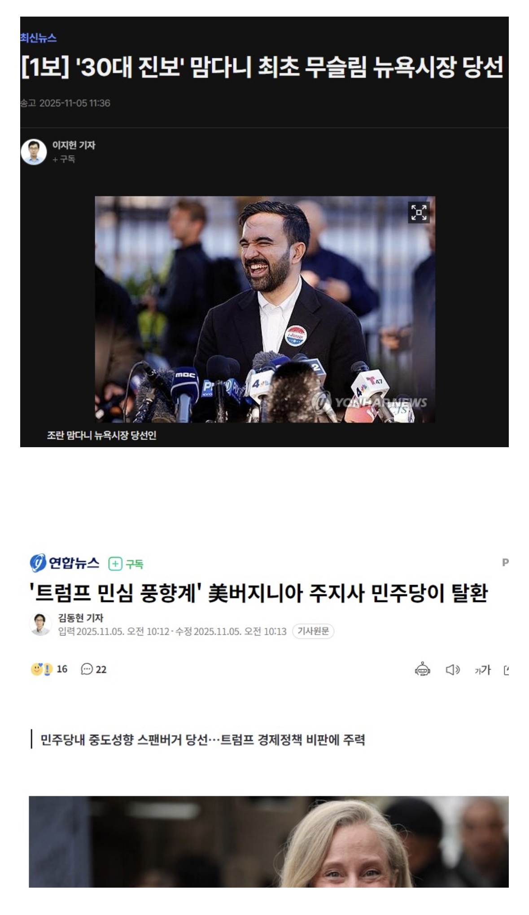The image size is (529, 915).
Task: Click the Mamdani mayoral election headline
Action: (x=262, y=67)
